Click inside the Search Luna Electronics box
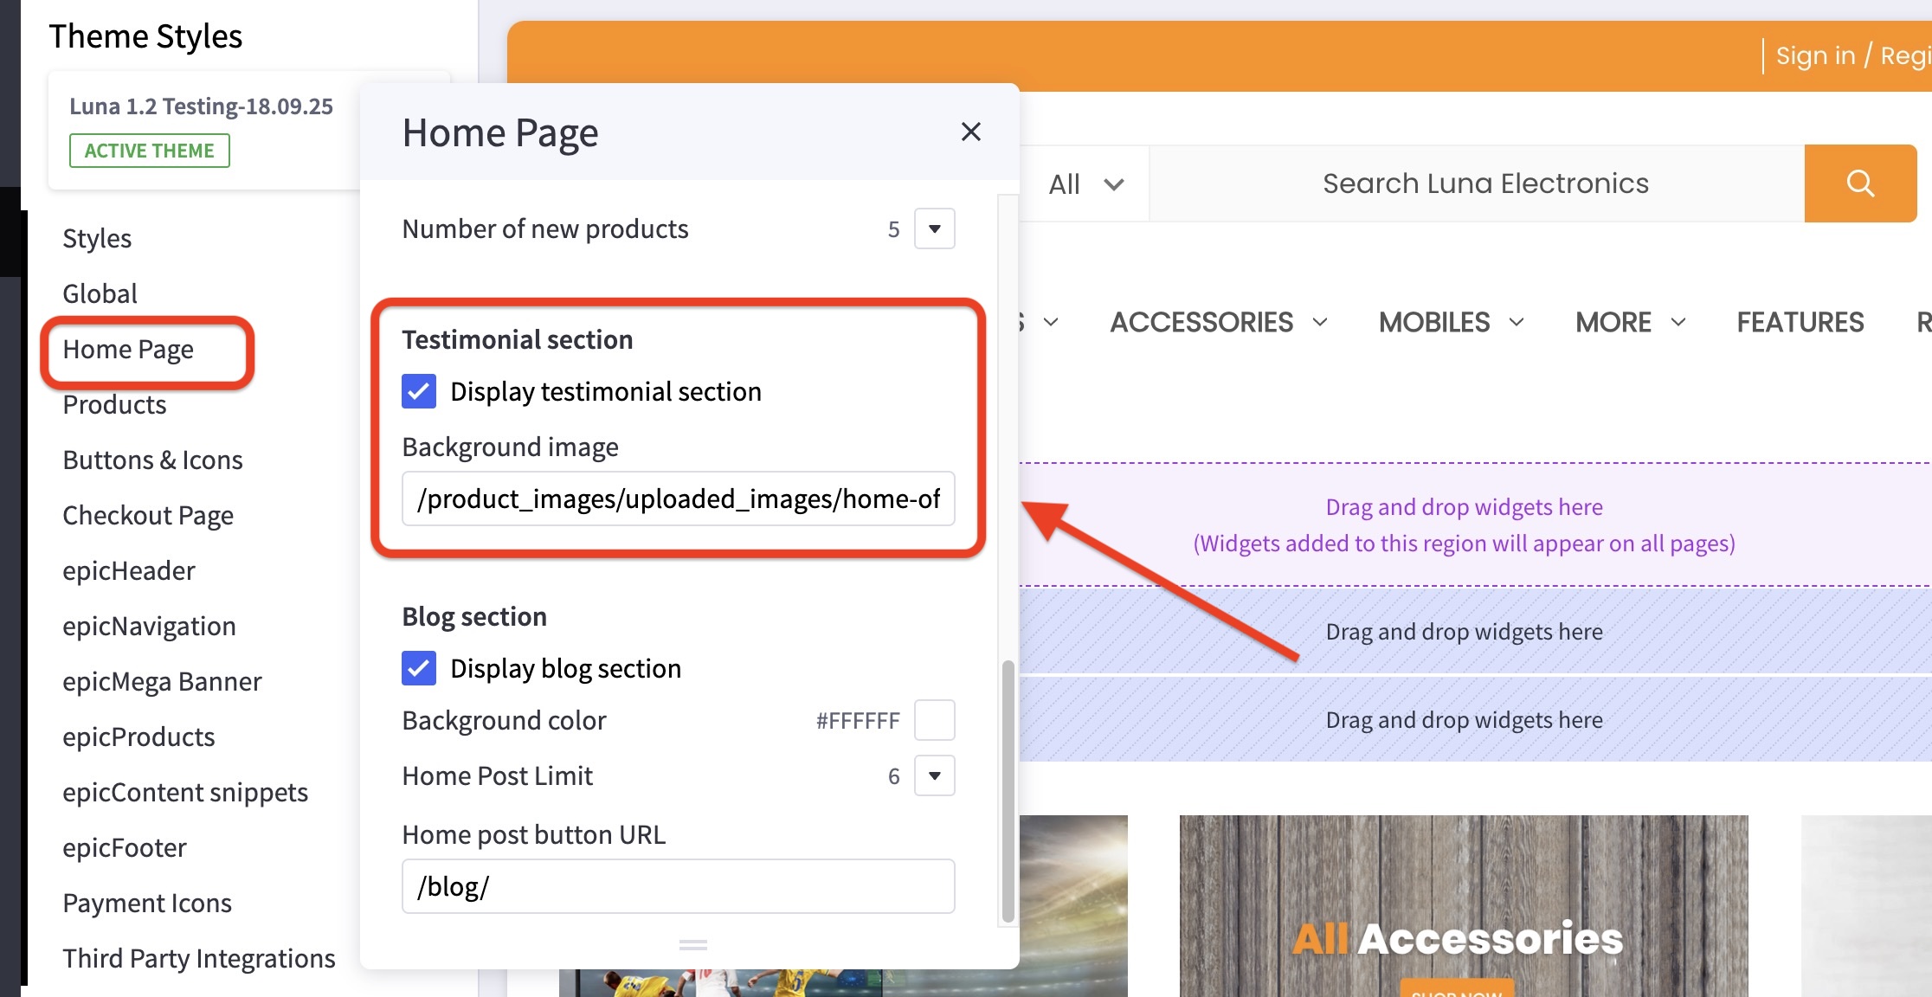The height and width of the screenshot is (997, 1932). click(x=1484, y=183)
